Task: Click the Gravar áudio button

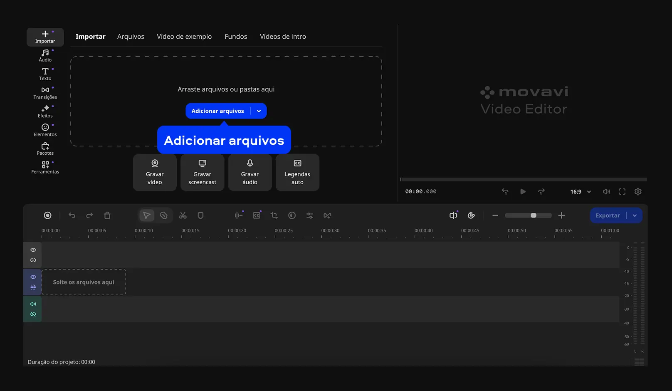Action: click(x=250, y=173)
